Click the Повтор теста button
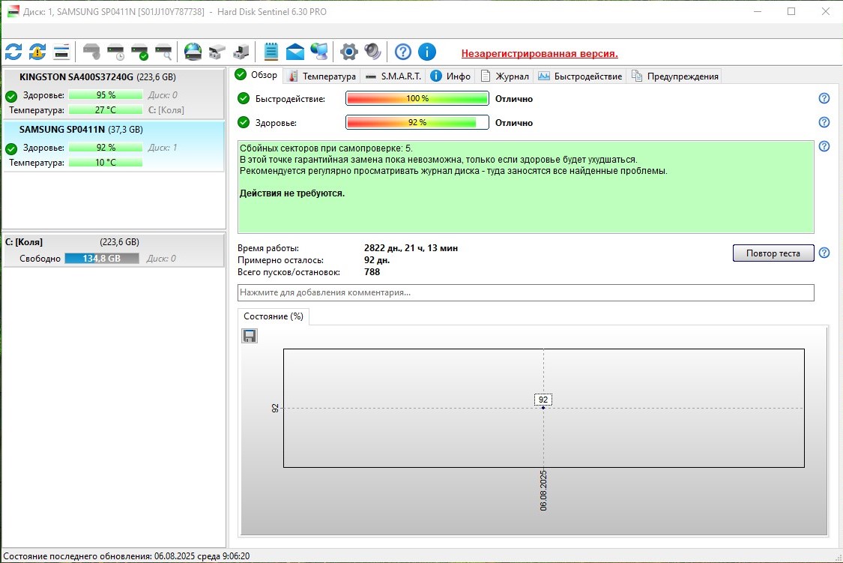Image resolution: width=843 pixels, height=563 pixels. point(773,253)
